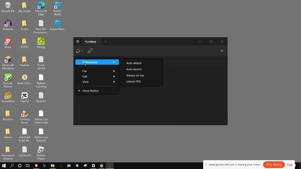The image size is (301, 169).
Task: Select the New Text Document file
Action: [x=41, y=26]
